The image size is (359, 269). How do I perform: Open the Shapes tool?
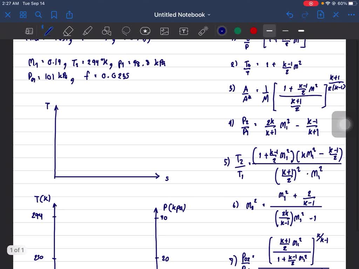click(106, 31)
